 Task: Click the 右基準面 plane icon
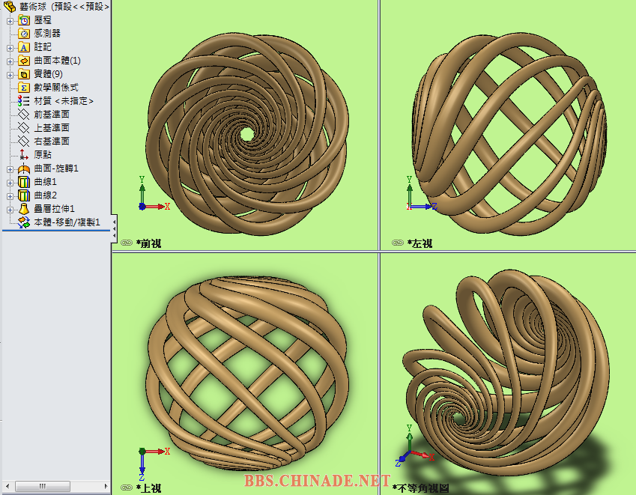pos(24,141)
